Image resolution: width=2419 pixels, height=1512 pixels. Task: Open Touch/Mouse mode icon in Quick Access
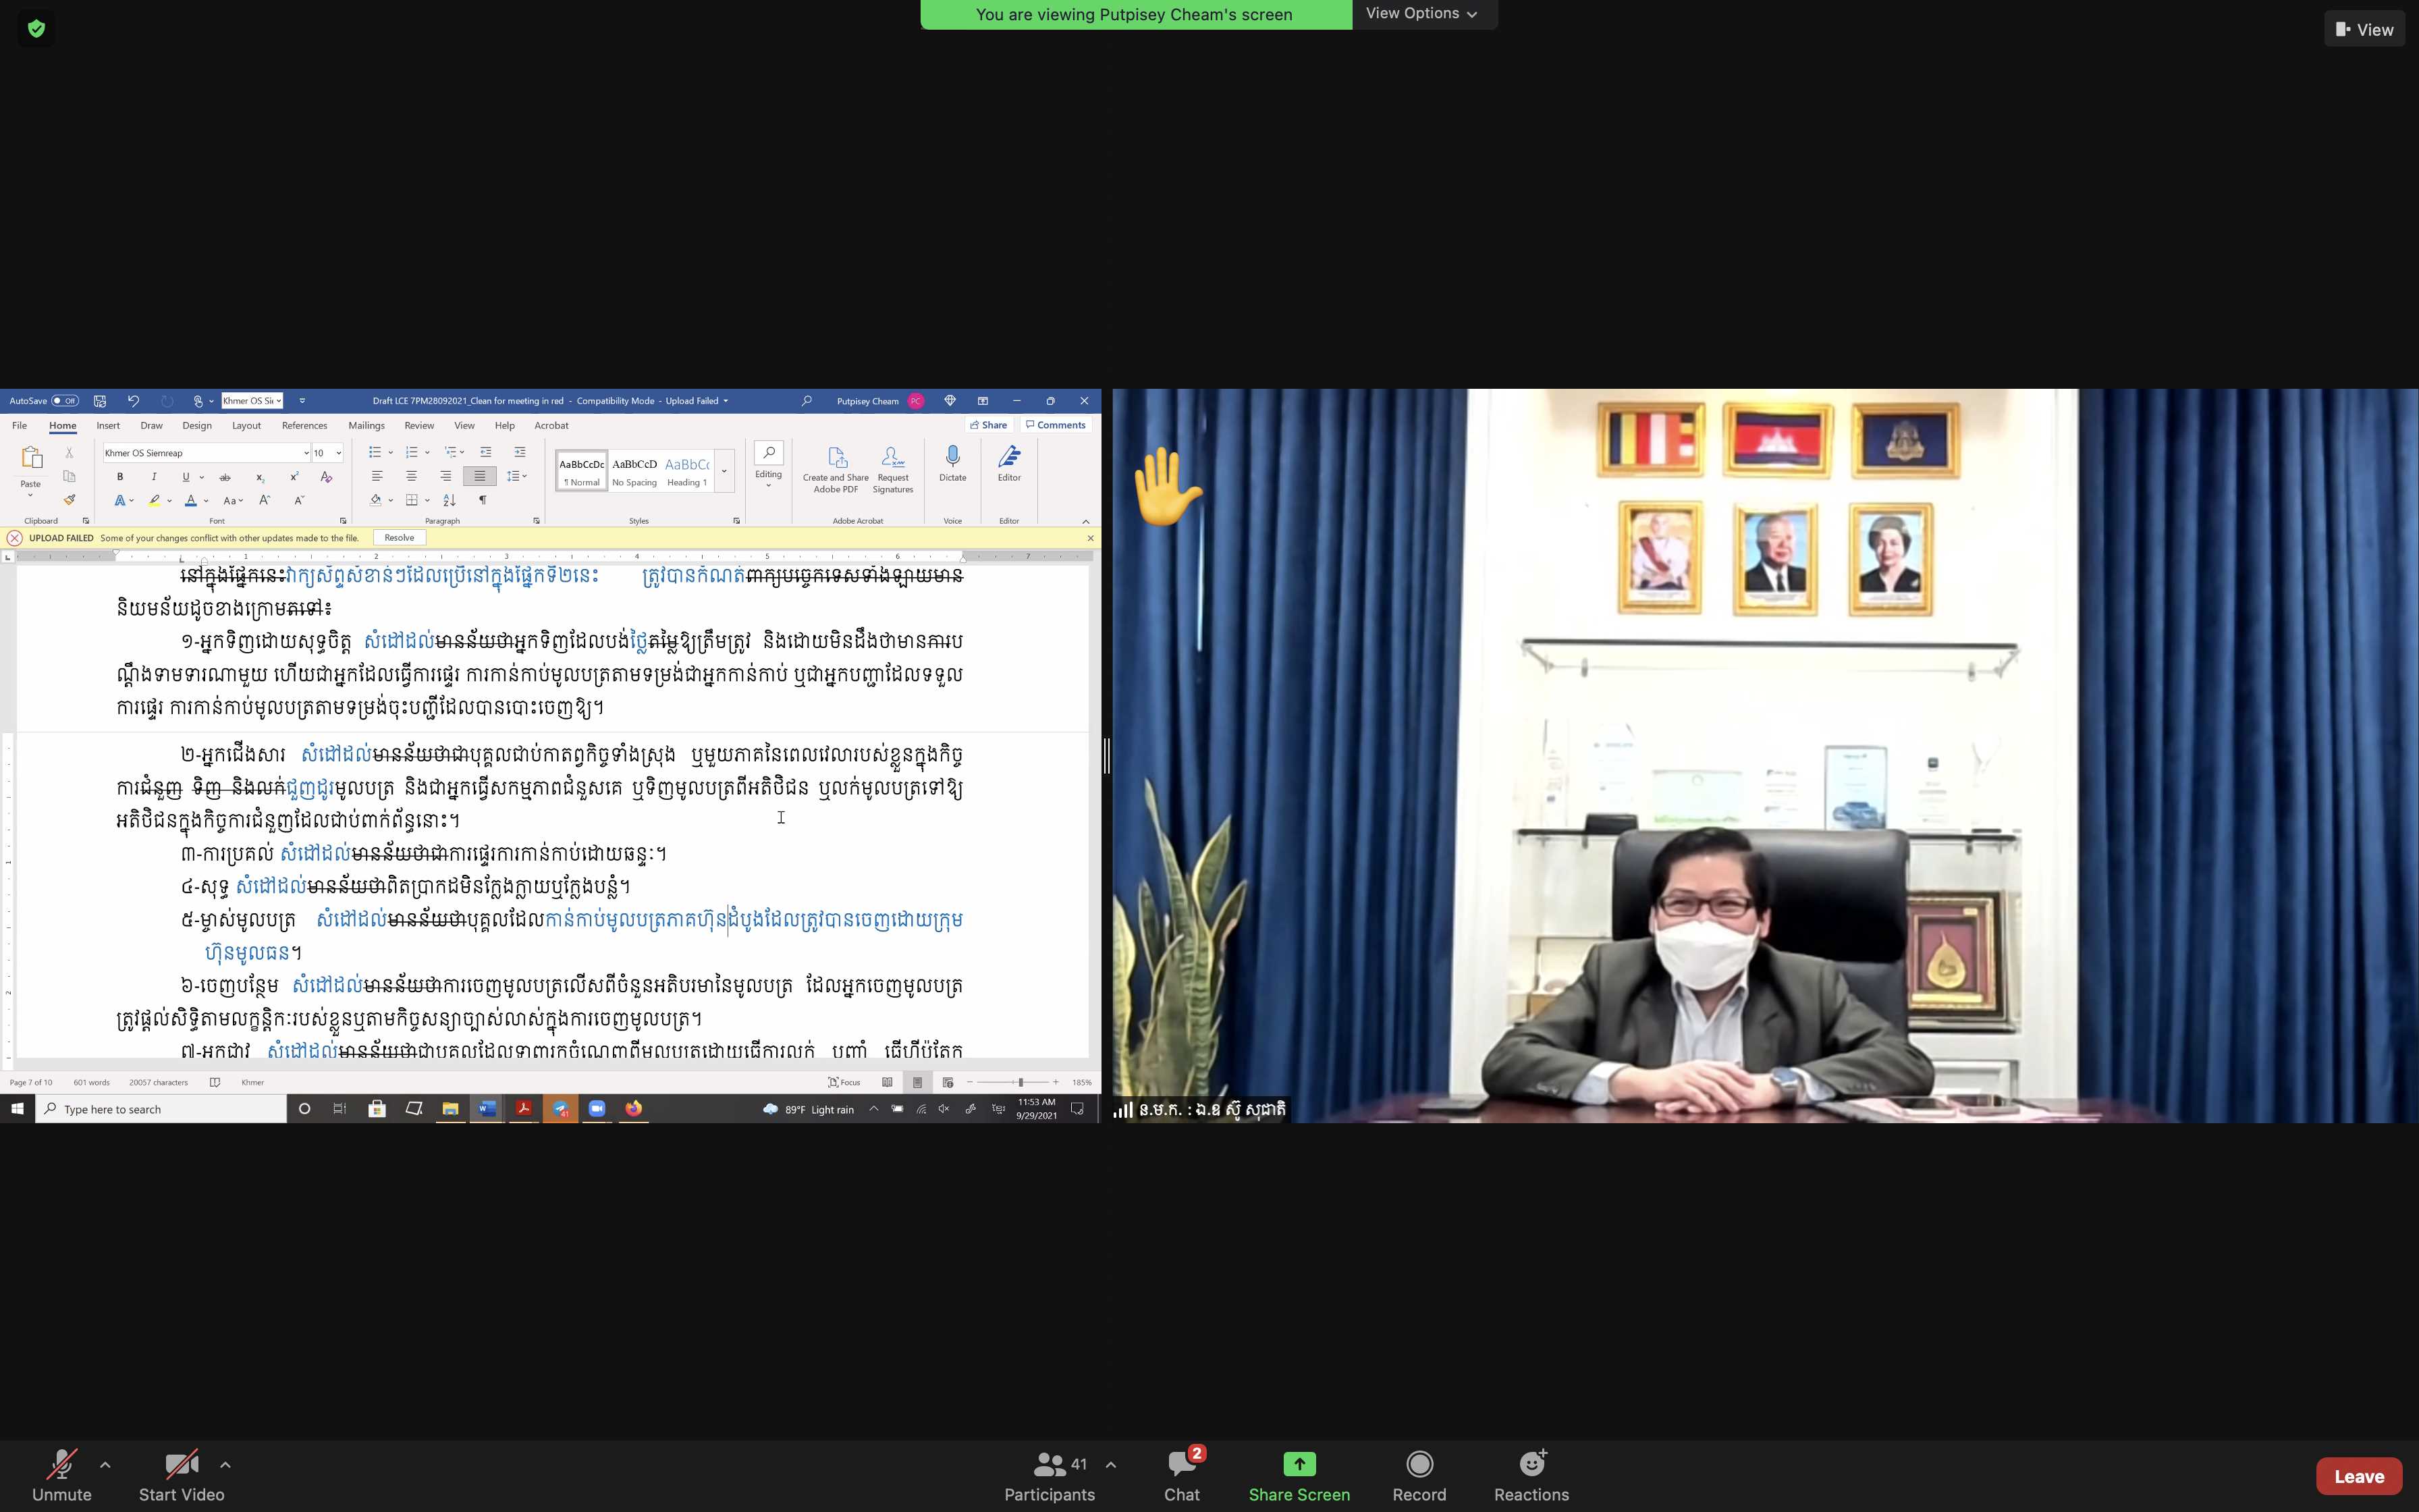coord(198,401)
